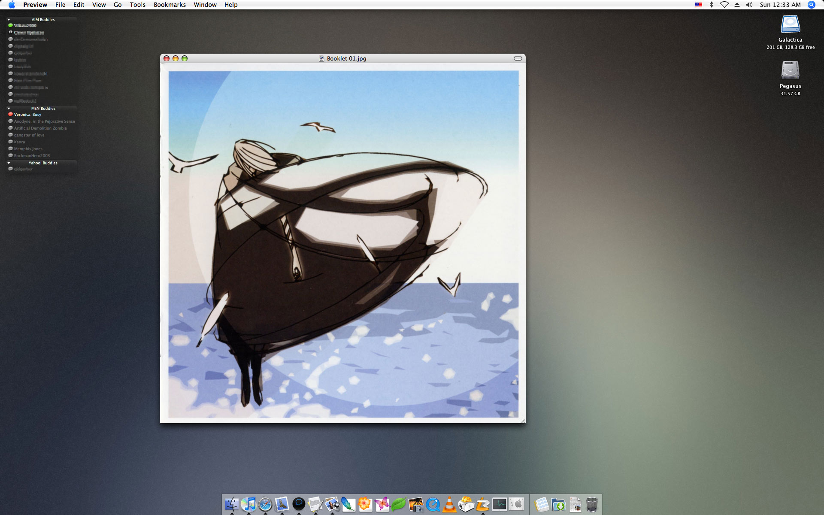The height and width of the screenshot is (515, 824).
Task: Launch QuickTime Player from the Dock
Action: pyautogui.click(x=433, y=504)
